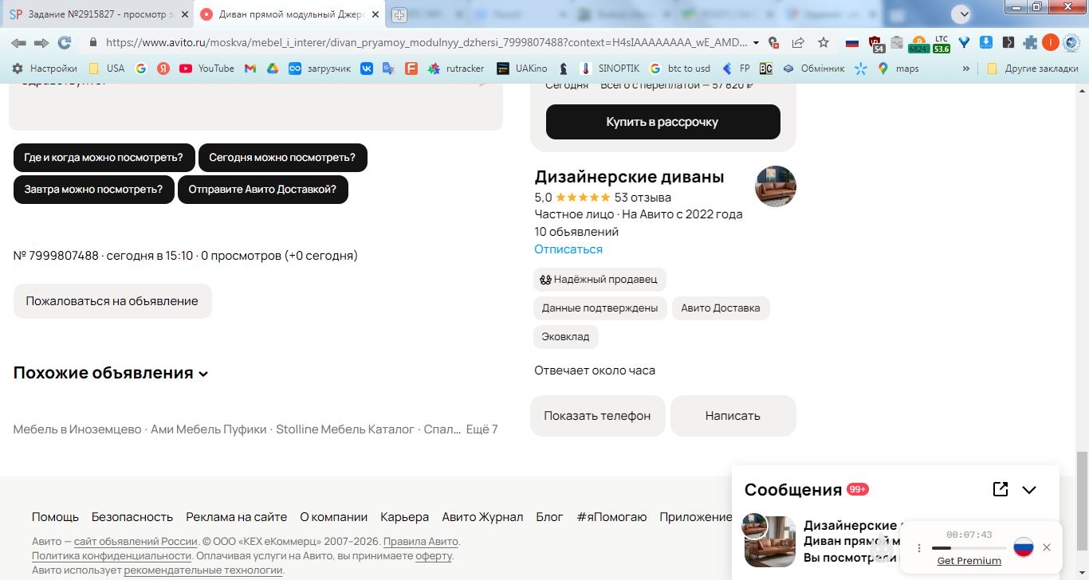This screenshot has width=1089, height=580.
Task: Open the Безопасность footer link
Action: click(x=132, y=517)
